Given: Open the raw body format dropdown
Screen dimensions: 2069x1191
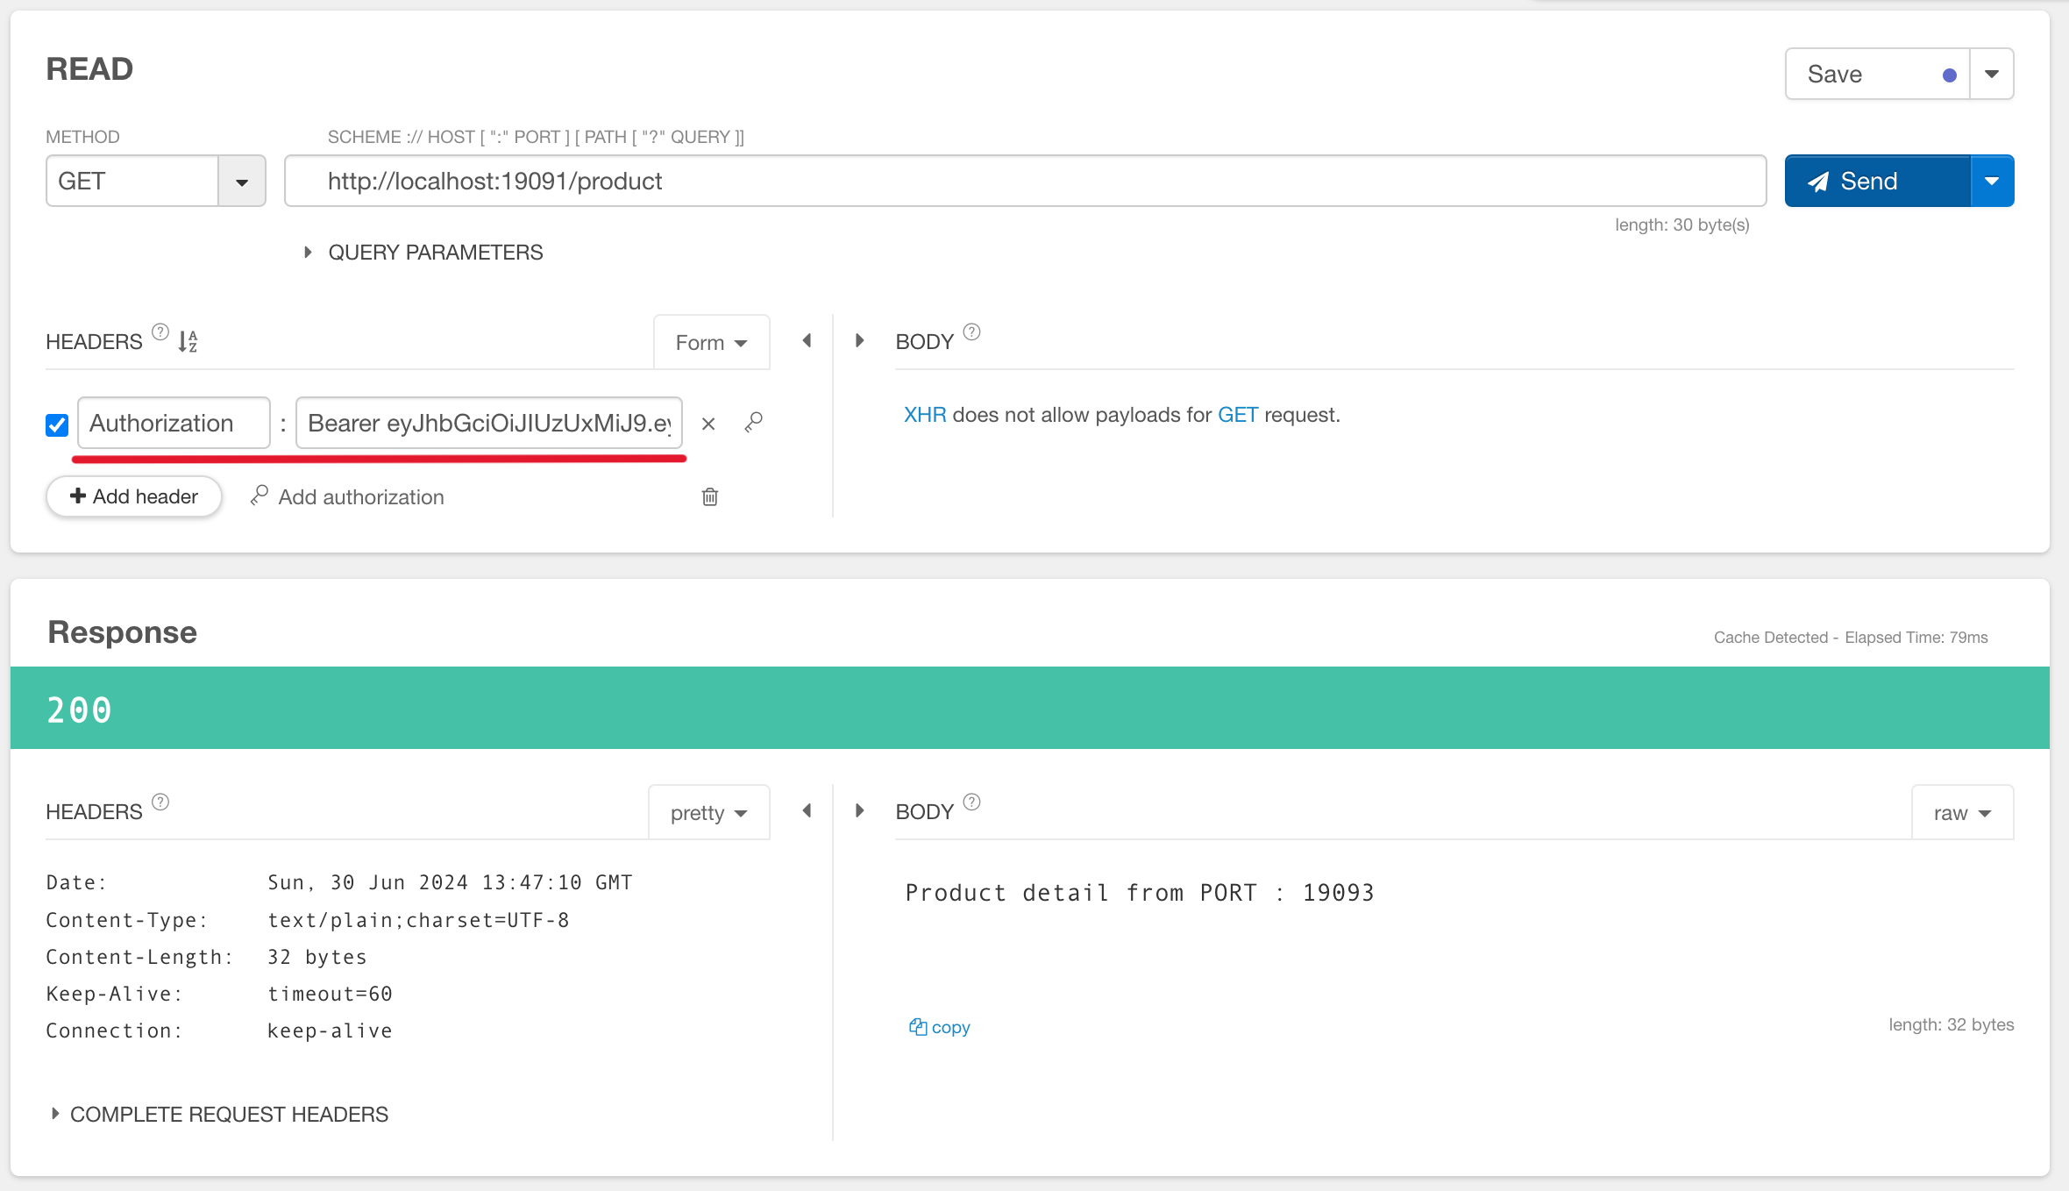Looking at the screenshot, I should tap(1962, 813).
